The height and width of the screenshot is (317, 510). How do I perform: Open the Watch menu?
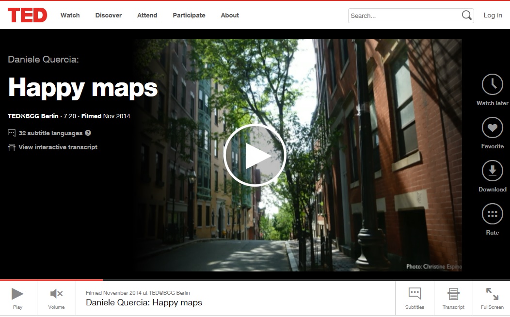(70, 16)
